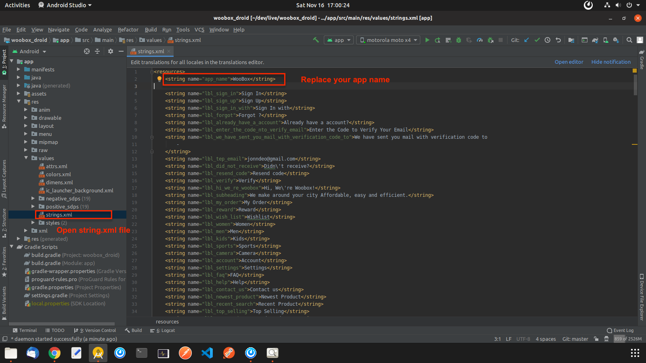646x363 pixels.
Task: Open Project panel settings gear
Action: (x=111, y=51)
